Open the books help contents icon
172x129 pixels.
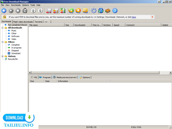108,11
